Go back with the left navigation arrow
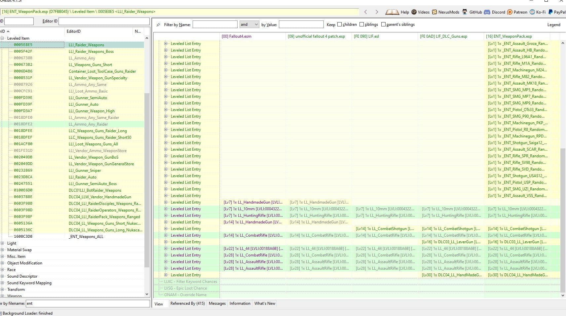Screen dimensions: 566x316 point(365,12)
